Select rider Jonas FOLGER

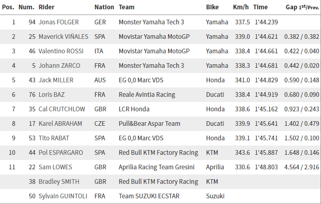58,22
